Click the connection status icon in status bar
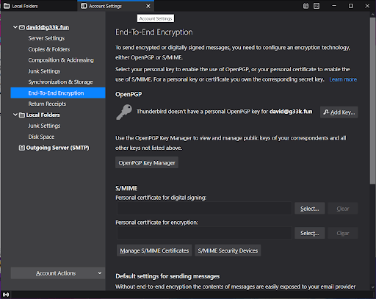Viewport: 376px width, 299px height. coord(6,295)
